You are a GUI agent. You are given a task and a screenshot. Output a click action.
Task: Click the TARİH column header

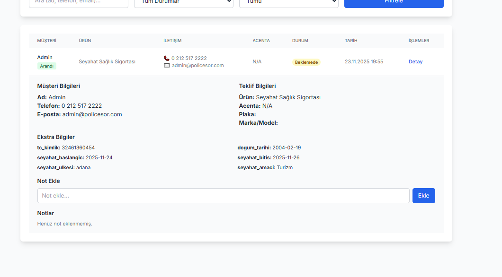pyautogui.click(x=351, y=41)
